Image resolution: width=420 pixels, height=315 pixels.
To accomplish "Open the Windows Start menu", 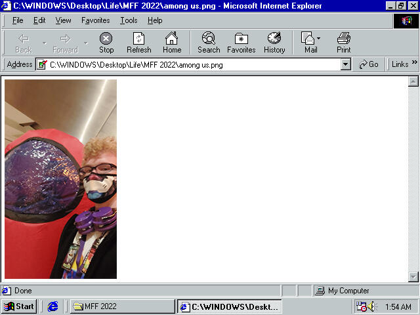I will [x=19, y=306].
